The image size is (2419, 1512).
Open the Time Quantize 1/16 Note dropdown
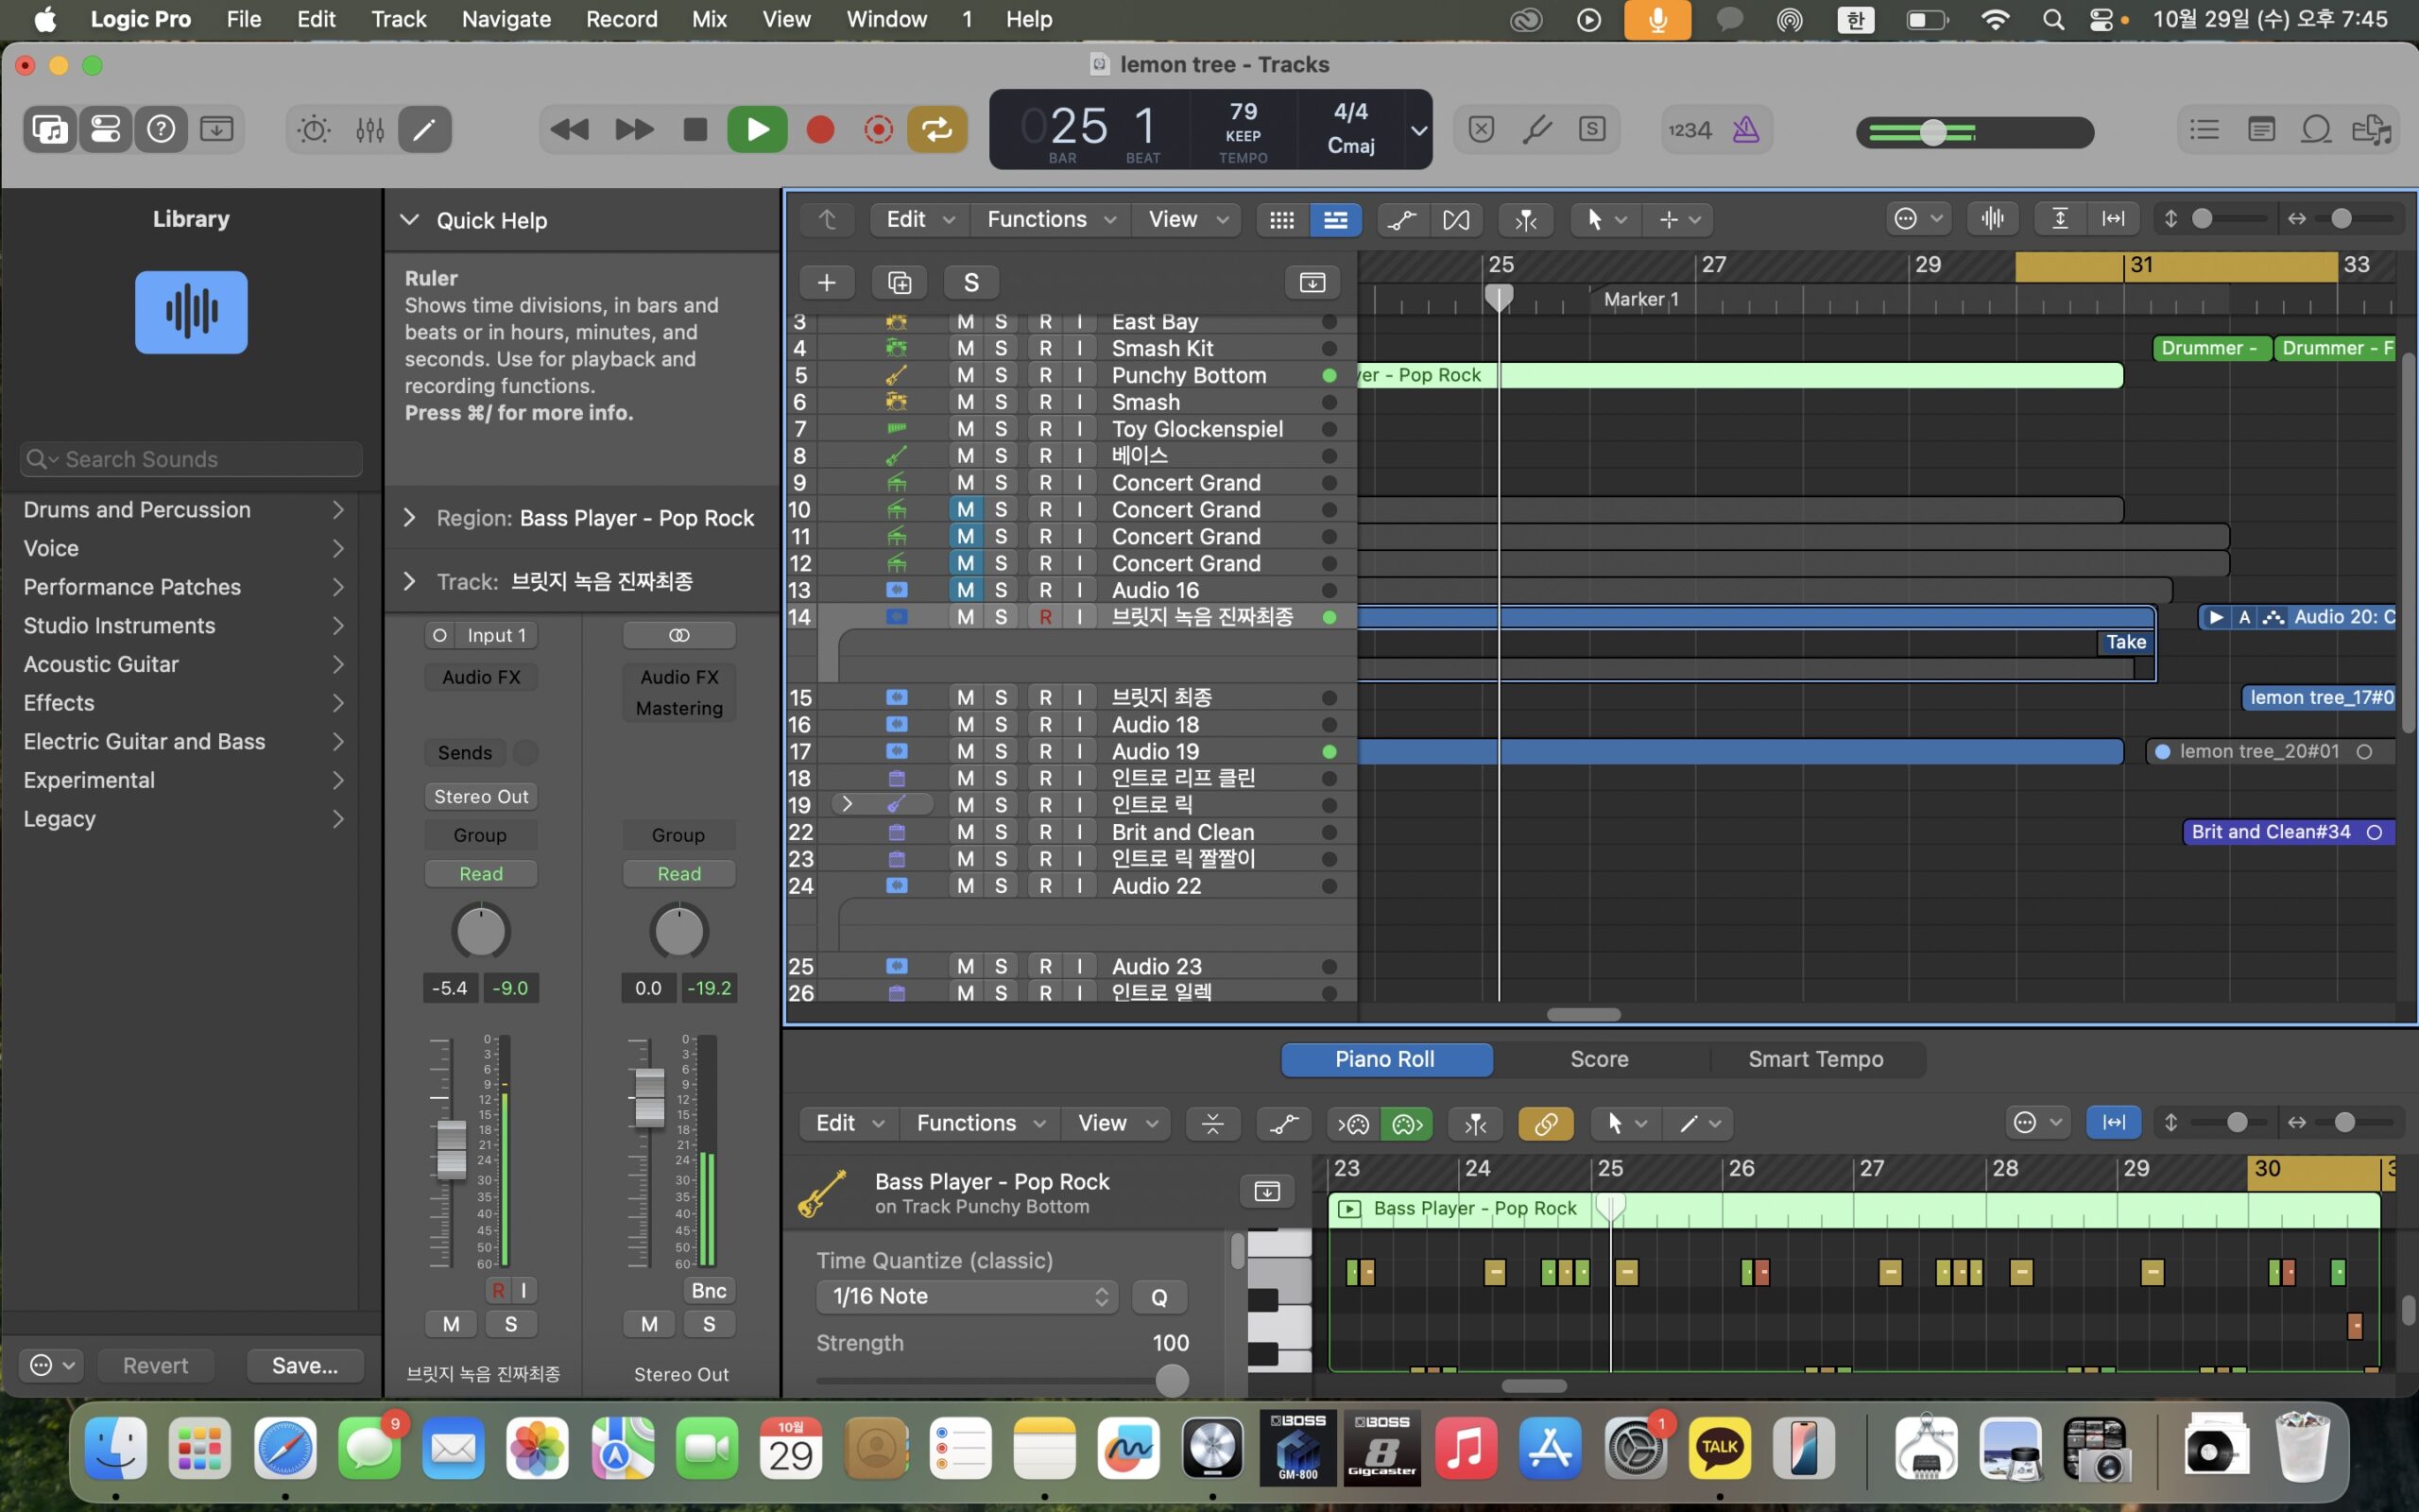click(966, 1296)
